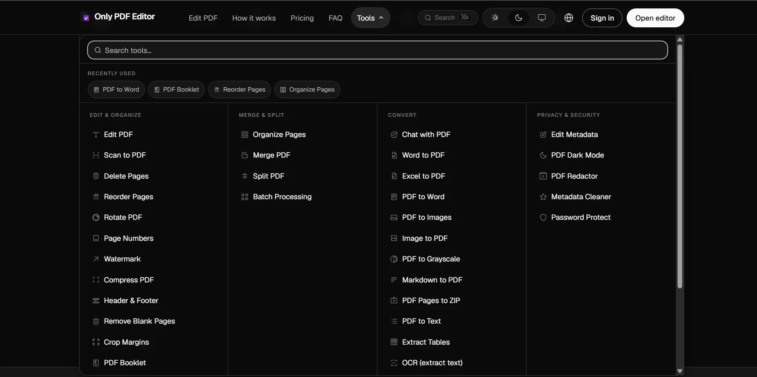Click the Split PDF icon
757x377 pixels.
coord(245,176)
